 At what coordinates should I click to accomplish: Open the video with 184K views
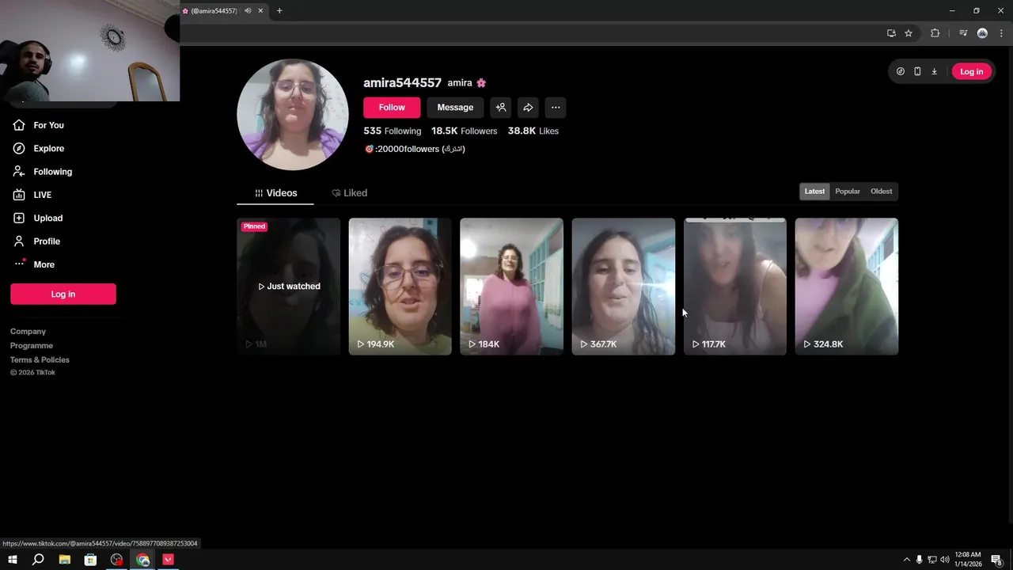(x=512, y=287)
